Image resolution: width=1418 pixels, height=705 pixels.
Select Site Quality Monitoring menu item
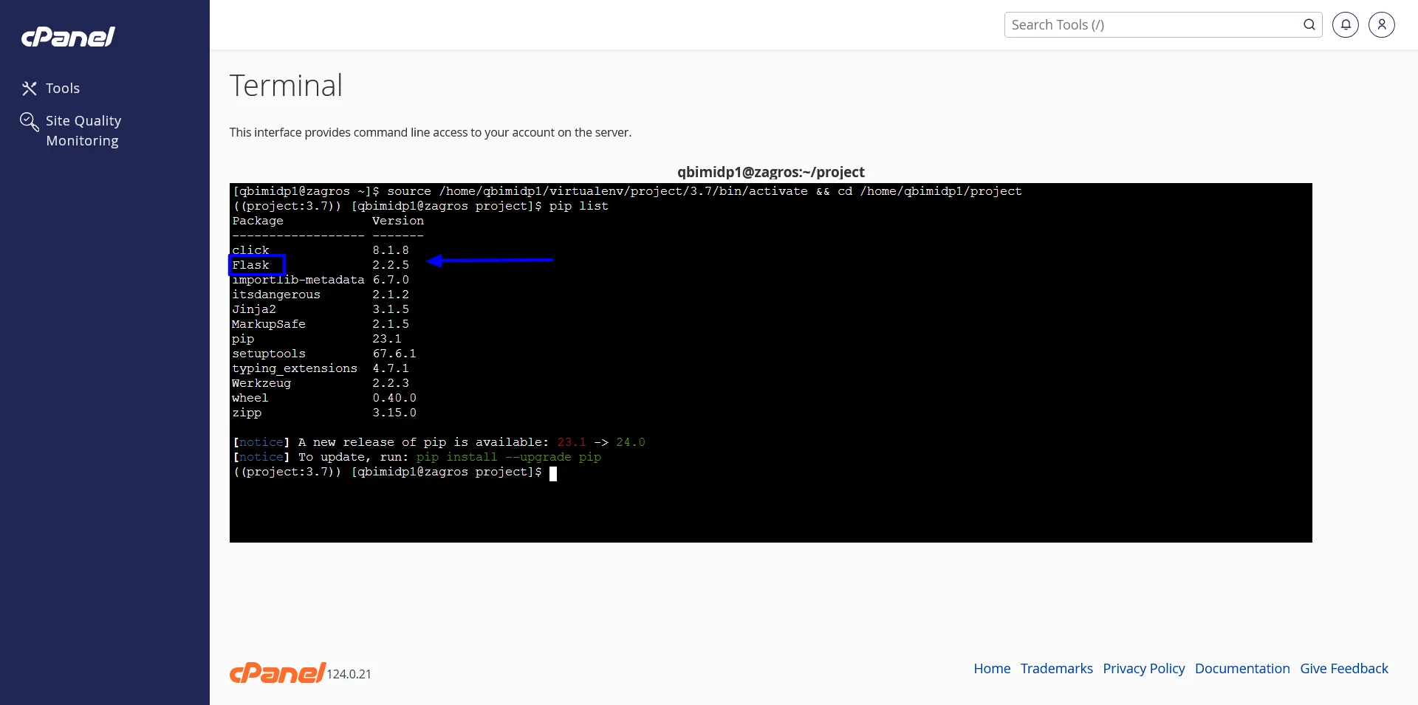(x=83, y=131)
